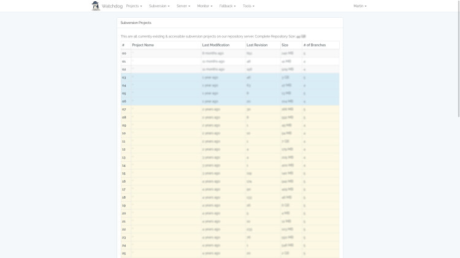The width and height of the screenshot is (460, 258).
Task: Open the Martin user menu
Action: coord(360,6)
